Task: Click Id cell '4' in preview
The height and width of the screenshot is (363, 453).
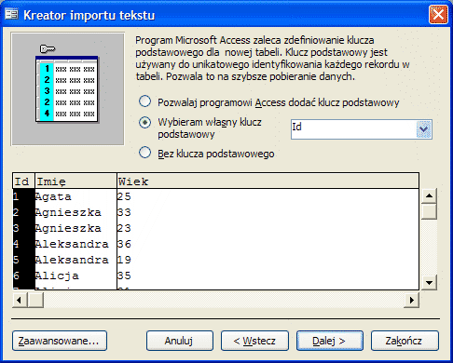Action: [x=23, y=244]
